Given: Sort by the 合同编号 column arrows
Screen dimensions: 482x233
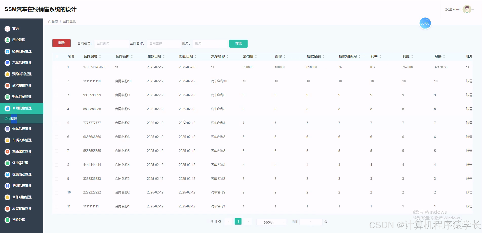Looking at the screenshot, I should click(x=100, y=56).
